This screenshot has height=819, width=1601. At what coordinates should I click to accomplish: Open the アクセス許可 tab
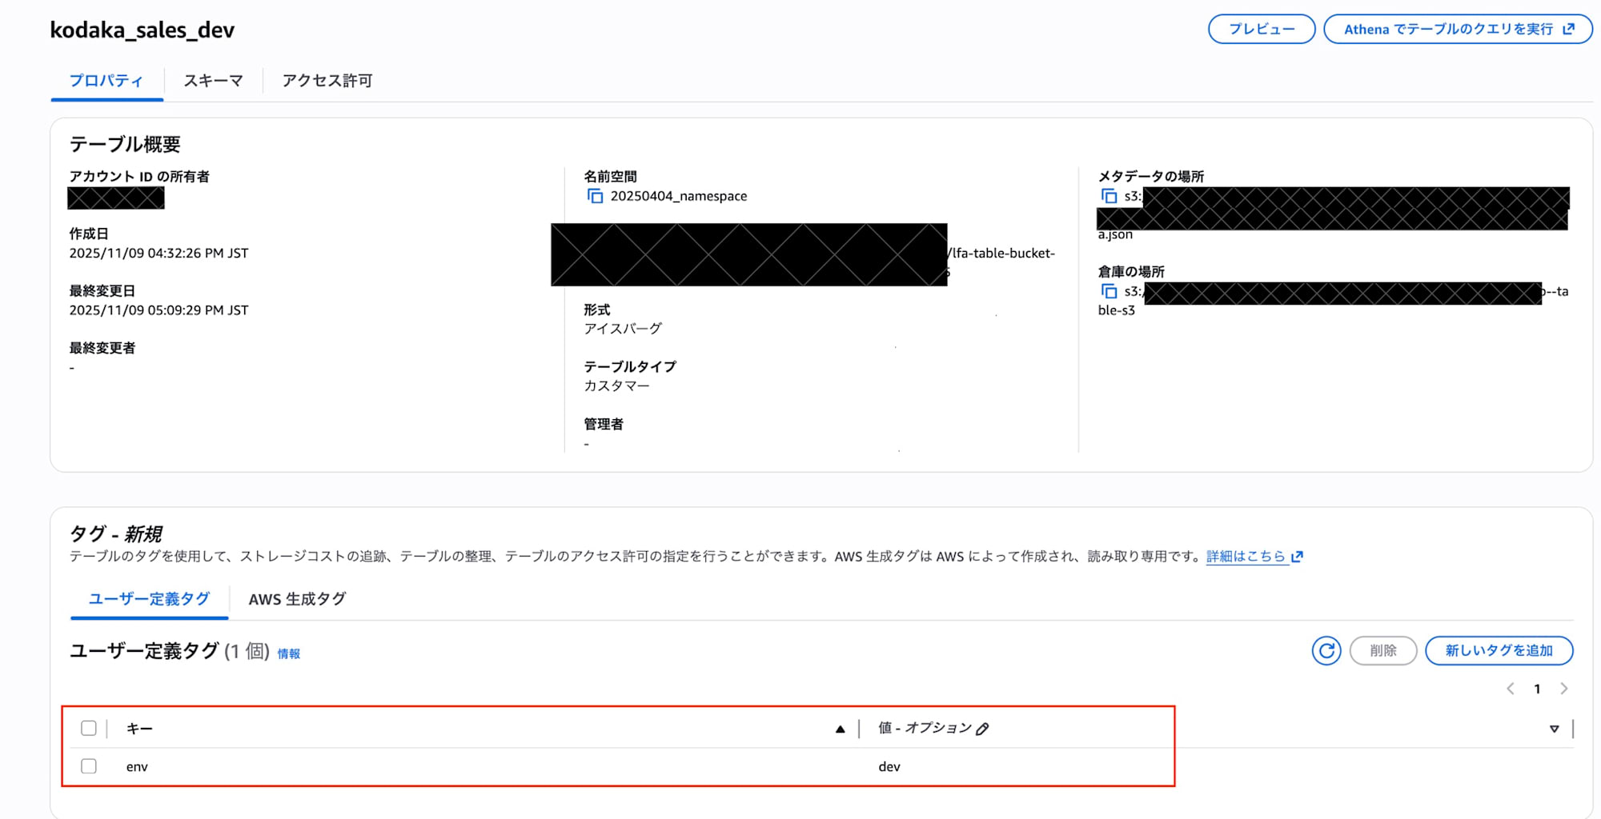(327, 81)
